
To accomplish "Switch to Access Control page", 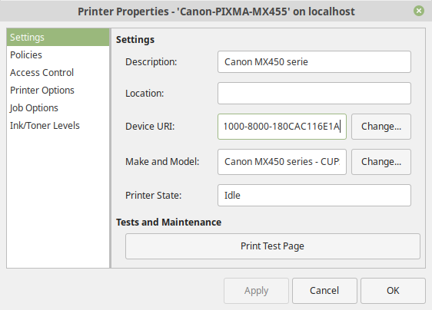I will click(x=58, y=73).
